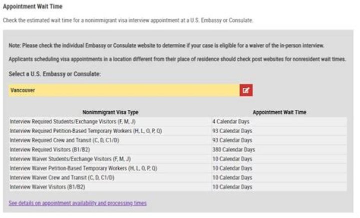
Task: Click the Select a U.S. Embassy or Consulate label
Action: [x=54, y=74]
